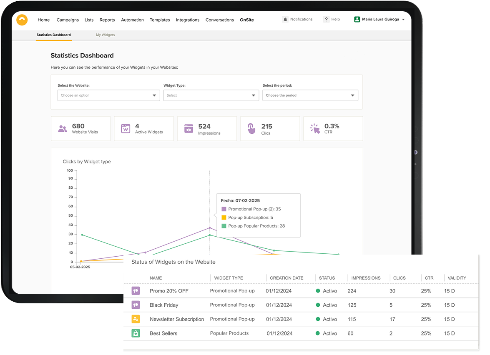Click the Clics hand pointer icon

point(251,128)
